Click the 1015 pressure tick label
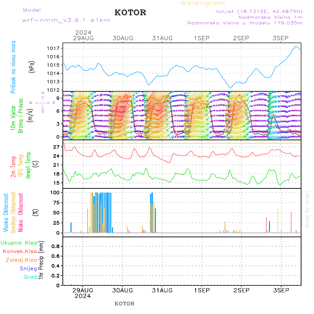 tap(53, 65)
